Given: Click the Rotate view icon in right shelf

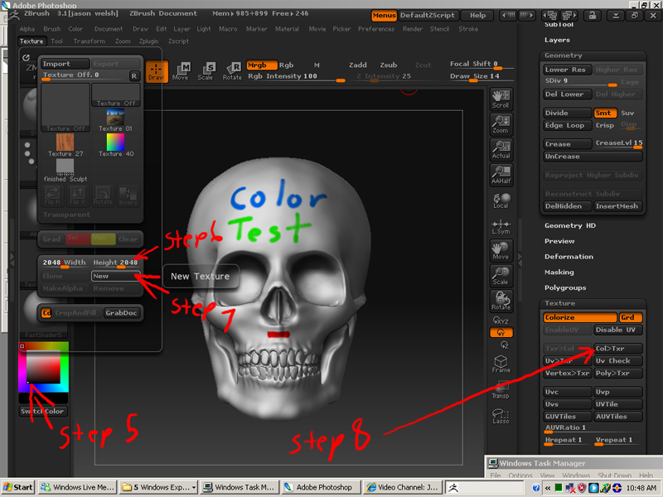Looking at the screenshot, I should [x=501, y=301].
